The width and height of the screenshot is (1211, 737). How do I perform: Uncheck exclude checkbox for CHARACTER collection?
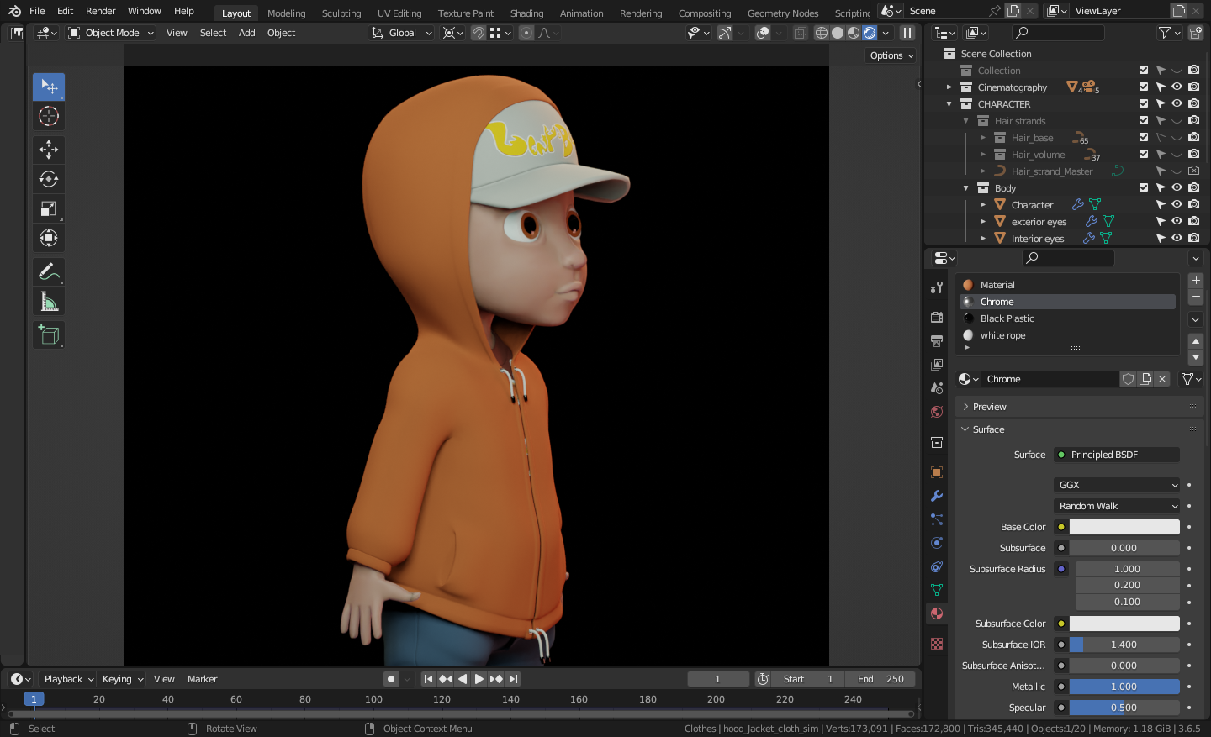pyautogui.click(x=1144, y=103)
